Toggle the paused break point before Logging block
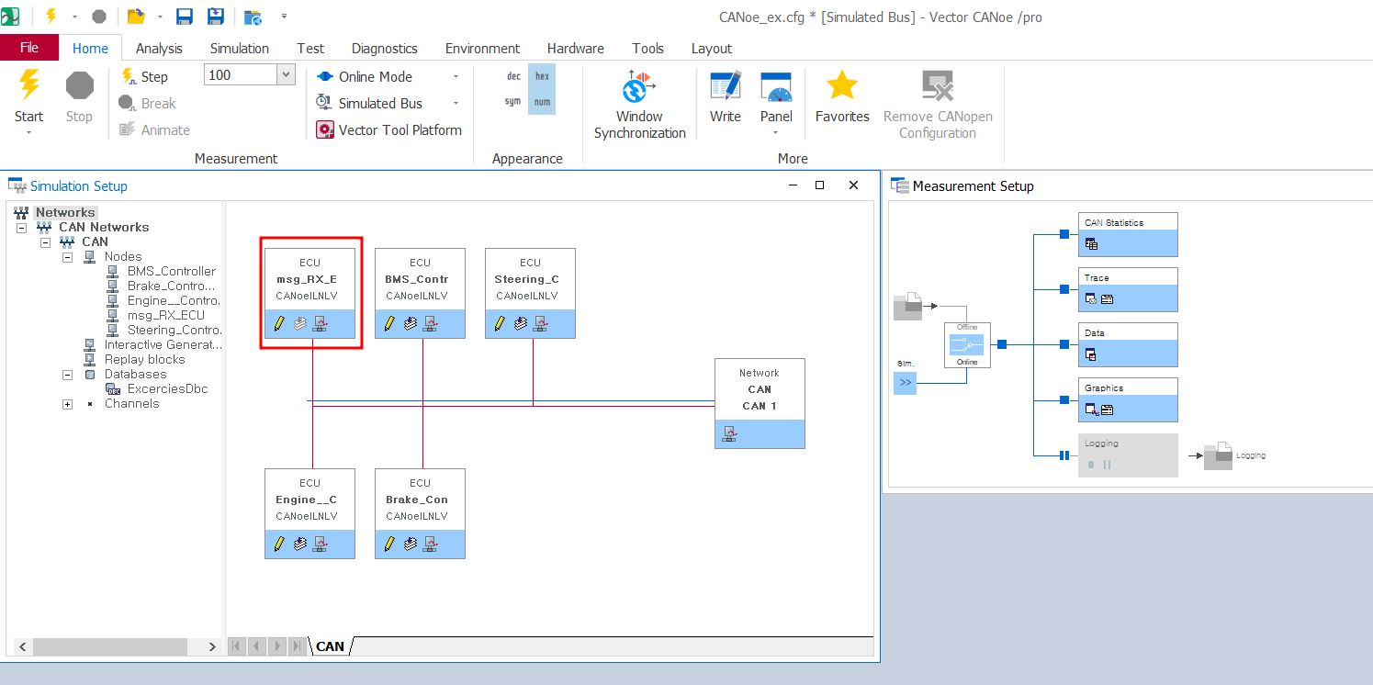The image size is (1373, 685). click(x=1064, y=455)
